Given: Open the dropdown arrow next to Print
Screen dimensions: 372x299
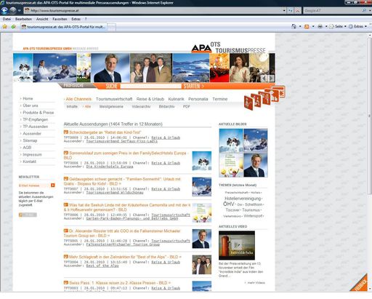Looking at the screenshot, I should [x=326, y=26].
